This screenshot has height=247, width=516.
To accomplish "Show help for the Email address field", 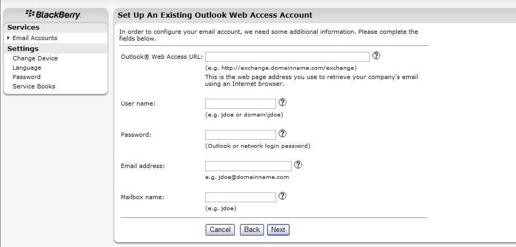I will (x=298, y=164).
